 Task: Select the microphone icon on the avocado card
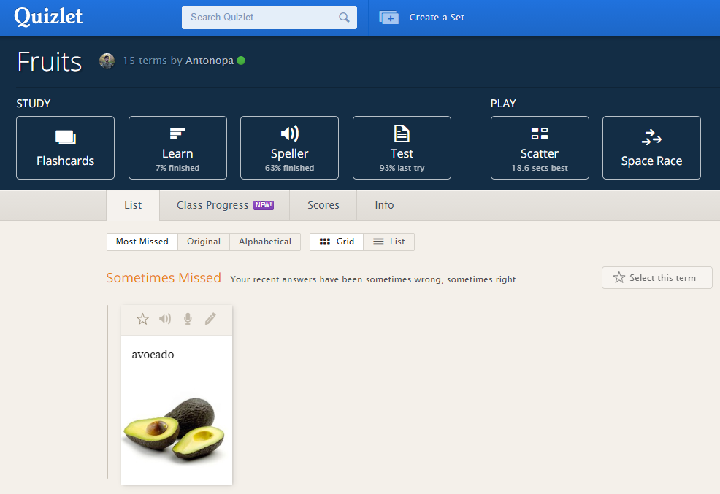(x=188, y=318)
